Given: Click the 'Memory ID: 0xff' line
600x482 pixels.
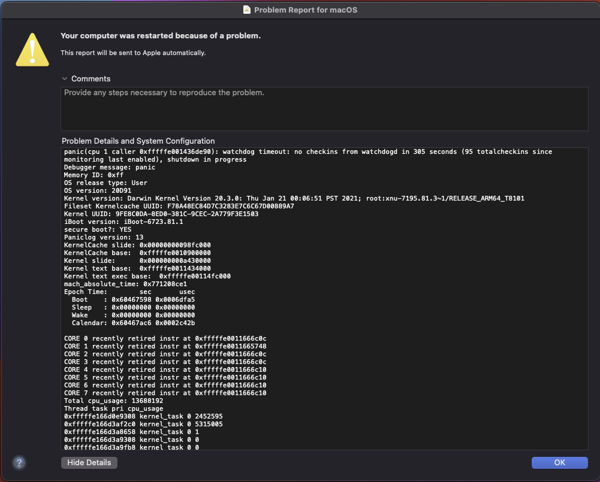Looking at the screenshot, I should click(94, 175).
